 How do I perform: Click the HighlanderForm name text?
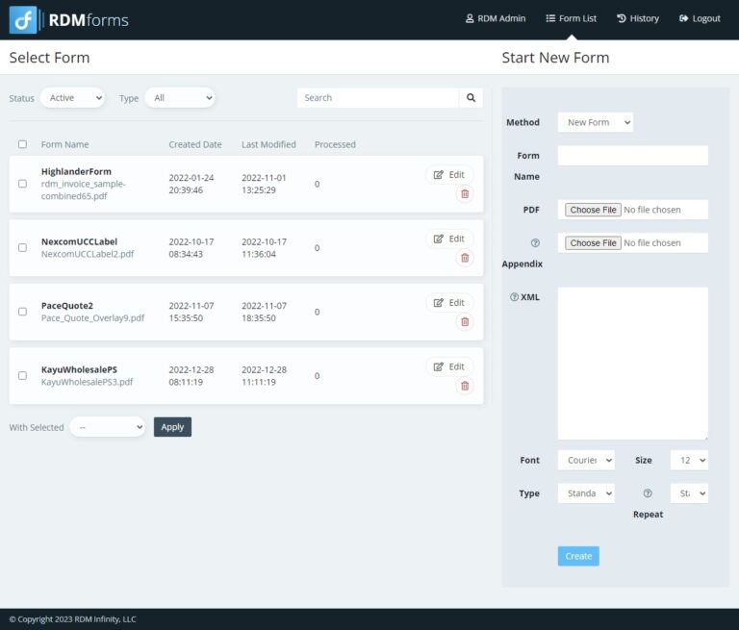pyautogui.click(x=76, y=171)
